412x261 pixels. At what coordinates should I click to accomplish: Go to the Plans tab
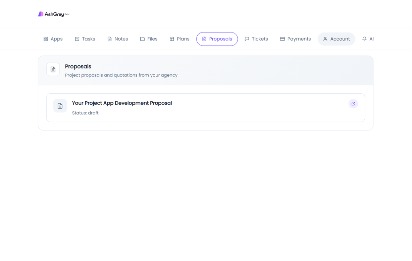(179, 39)
